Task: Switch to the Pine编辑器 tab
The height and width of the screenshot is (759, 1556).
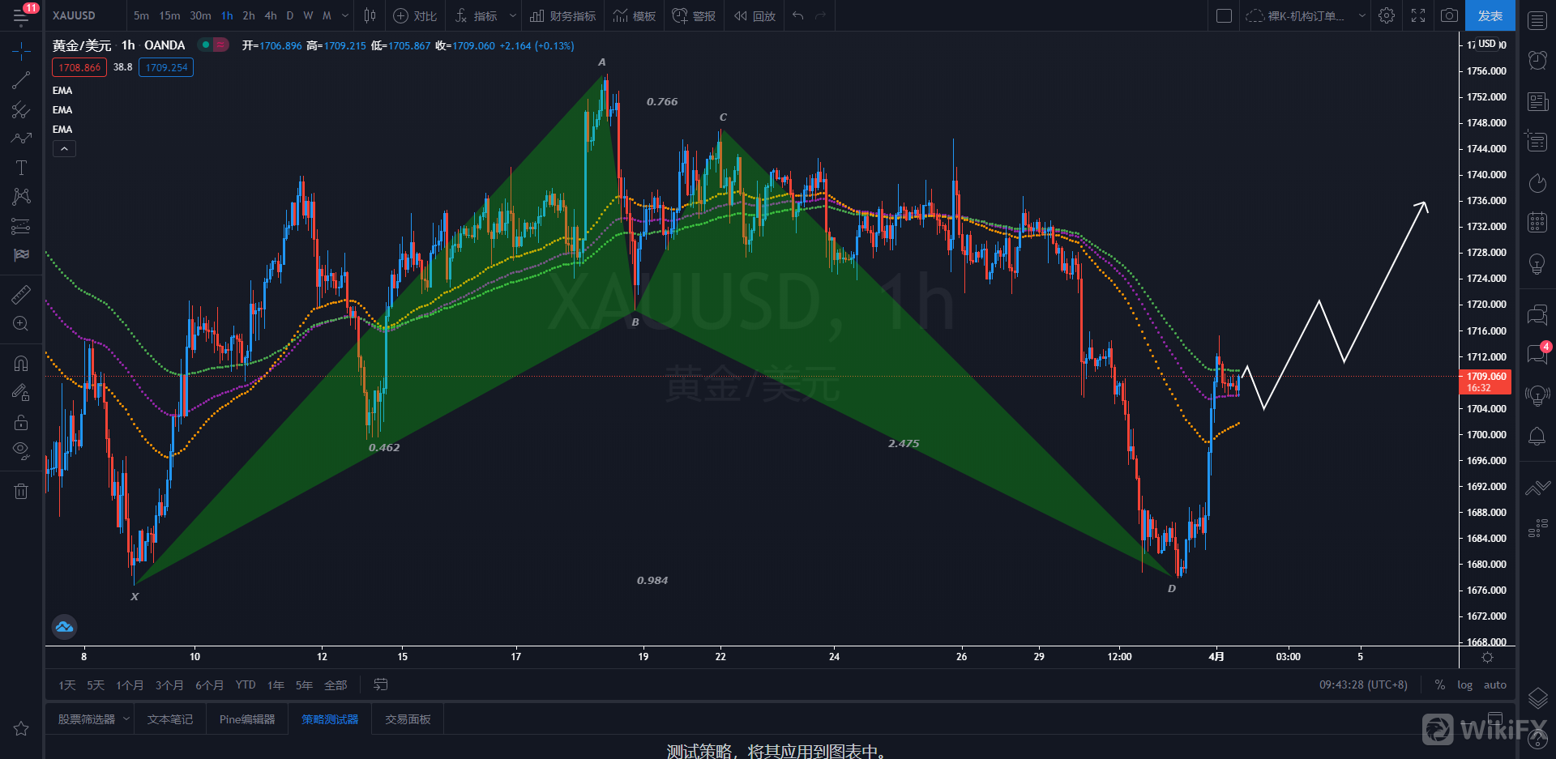Action: (x=247, y=719)
